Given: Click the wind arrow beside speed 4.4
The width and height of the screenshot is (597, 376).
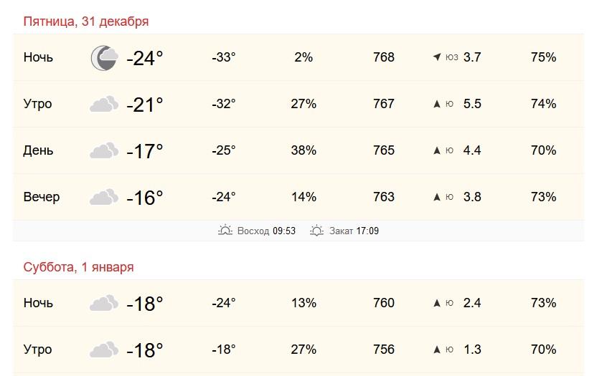Looking at the screenshot, I should [x=436, y=150].
